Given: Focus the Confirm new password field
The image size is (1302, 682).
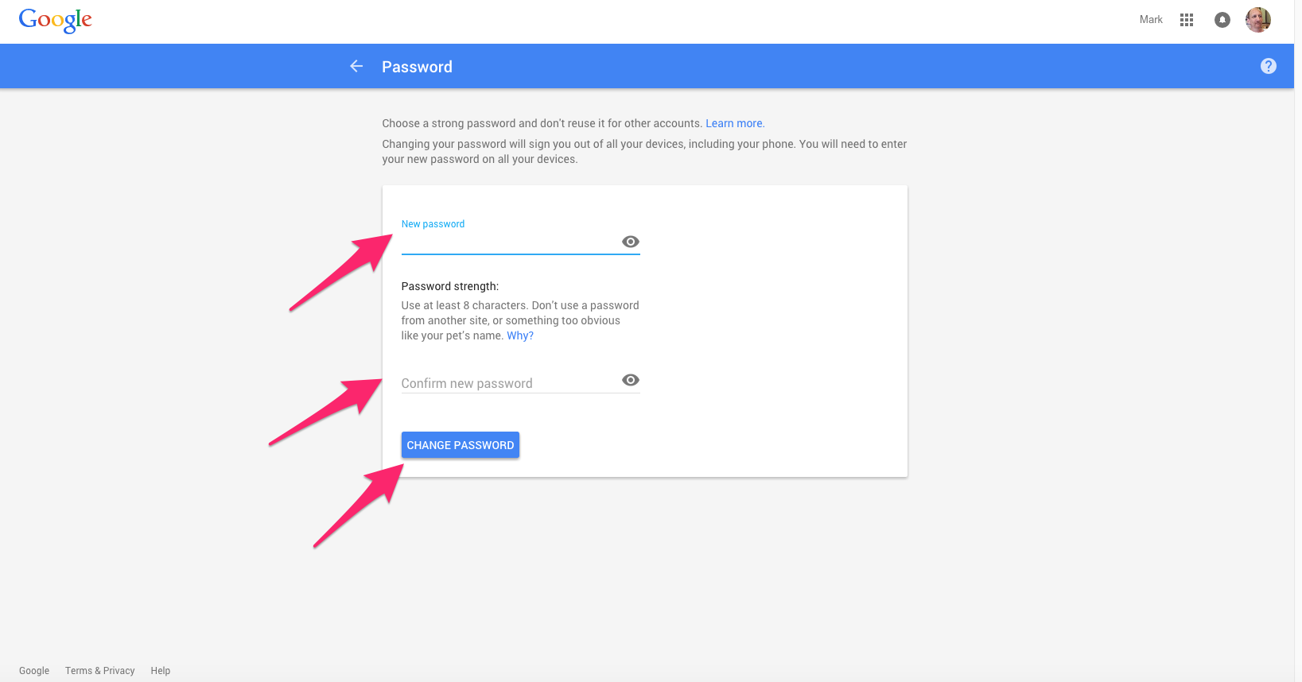Looking at the screenshot, I should [x=509, y=383].
